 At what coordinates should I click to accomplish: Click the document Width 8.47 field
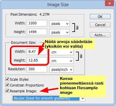(37, 52)
